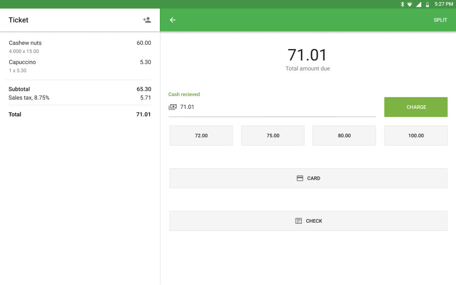
Task: Tap the cash banknote icon
Action: (173, 107)
